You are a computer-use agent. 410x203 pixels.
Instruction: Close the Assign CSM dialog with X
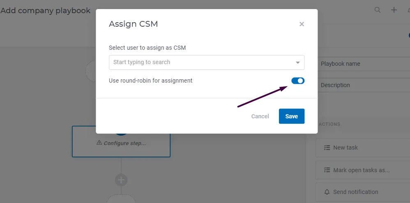tap(302, 24)
